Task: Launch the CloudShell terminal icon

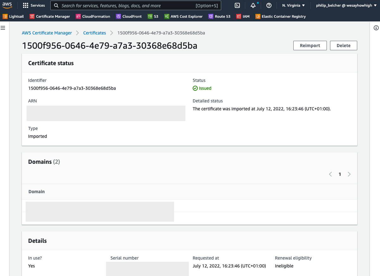Action: (237, 5)
